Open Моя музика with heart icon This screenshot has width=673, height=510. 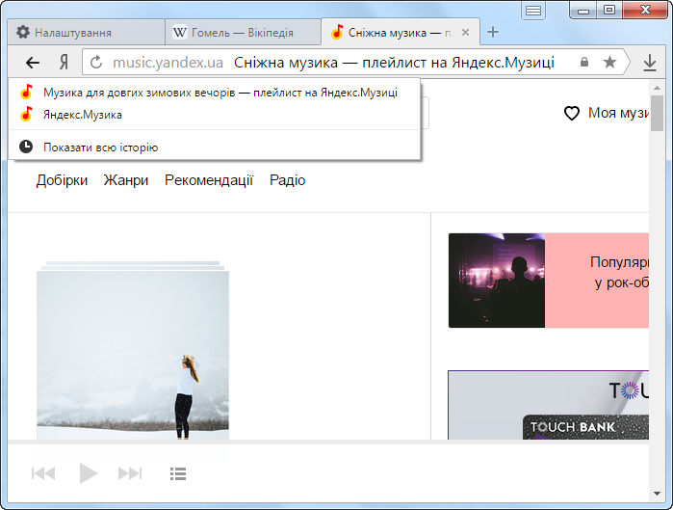(606, 113)
